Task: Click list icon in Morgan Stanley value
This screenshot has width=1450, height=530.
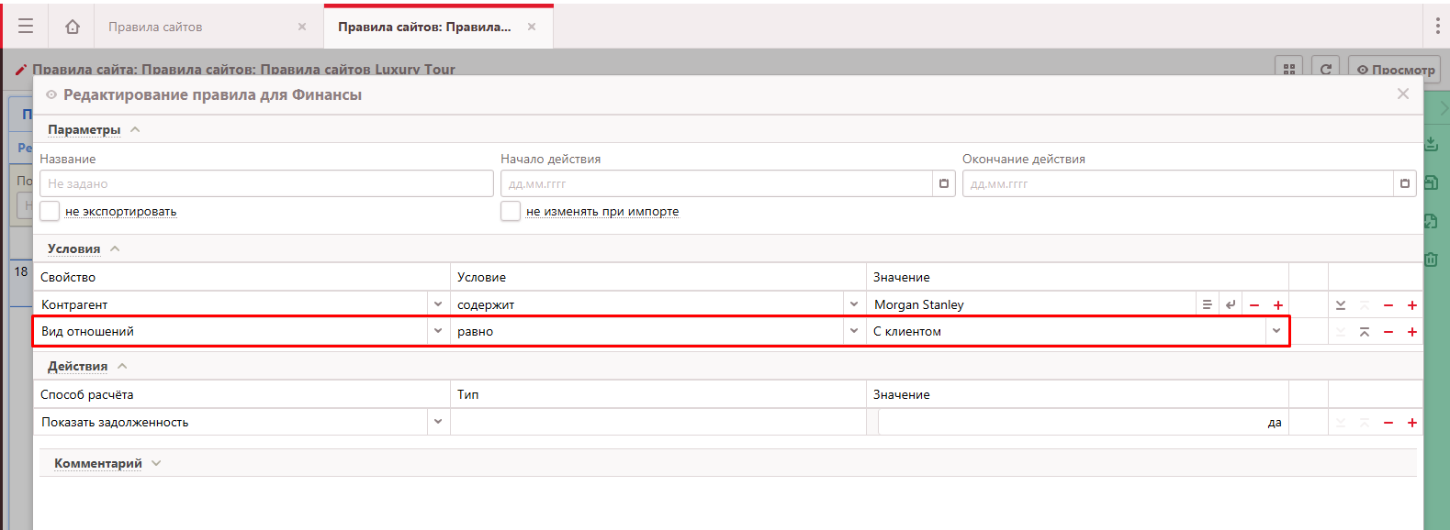Action: (1207, 304)
